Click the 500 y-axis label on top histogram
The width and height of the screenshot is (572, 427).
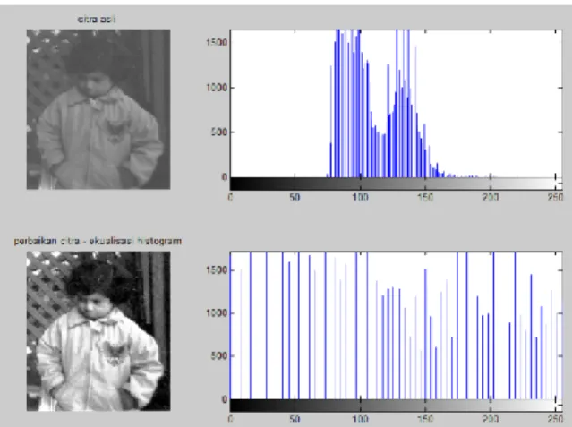219,132
